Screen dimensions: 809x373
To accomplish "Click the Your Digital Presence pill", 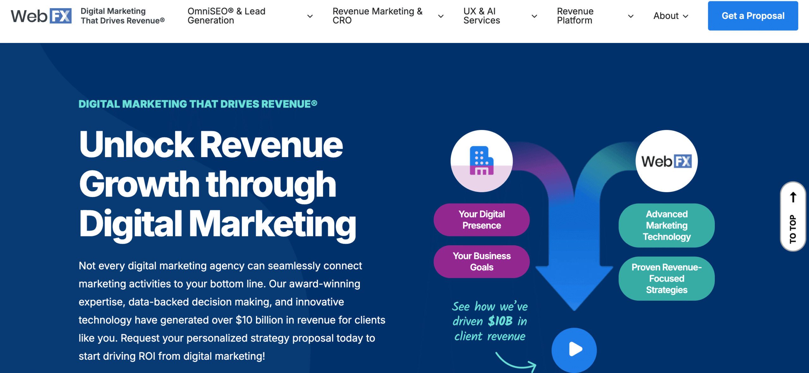I will click(x=481, y=220).
